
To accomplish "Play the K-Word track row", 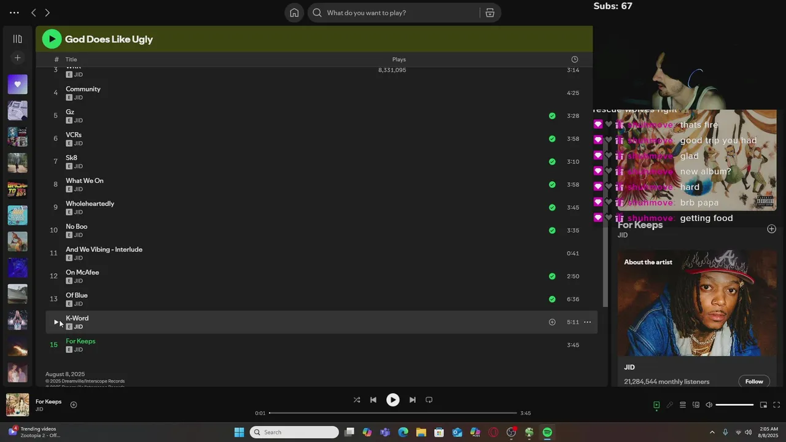I will [56, 322].
